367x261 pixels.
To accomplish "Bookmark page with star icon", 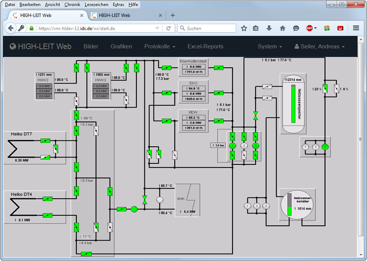I will pos(244,28).
